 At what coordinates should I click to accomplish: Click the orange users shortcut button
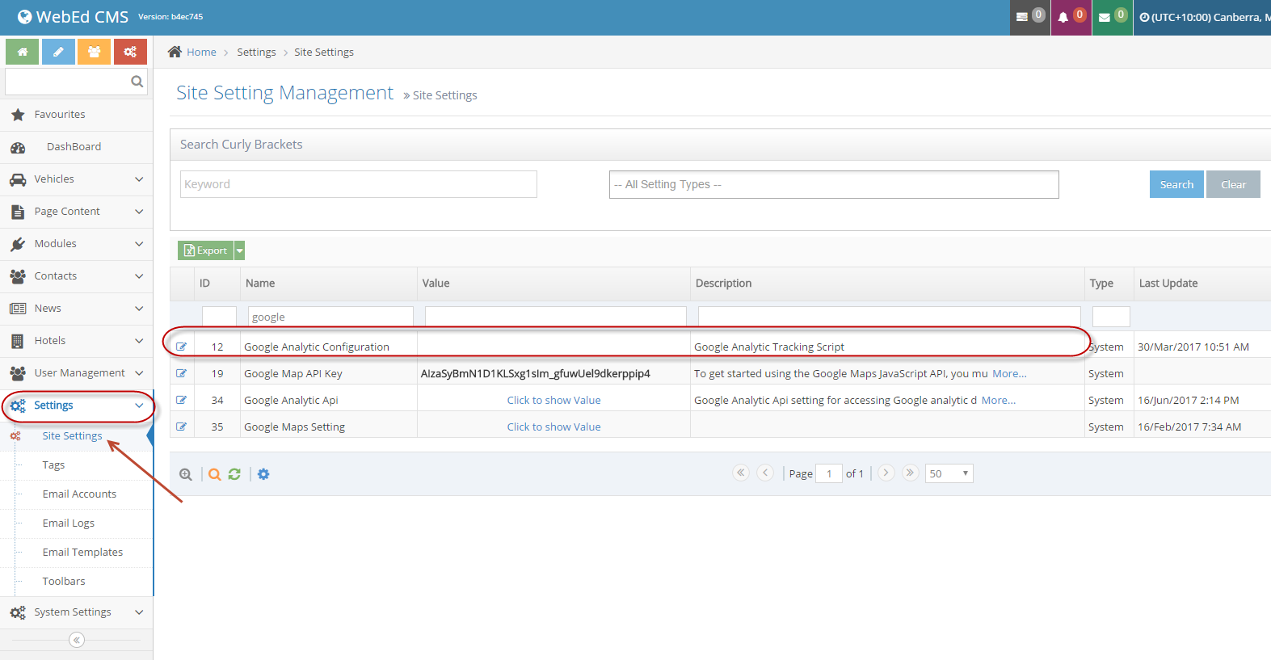(x=95, y=52)
